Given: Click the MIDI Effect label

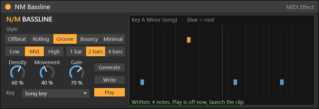Looking at the screenshot, I should click(x=300, y=7).
